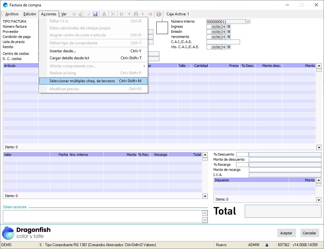The image size is (324, 249).
Task: Go to the next record arrow icon
Action: pos(143,14)
